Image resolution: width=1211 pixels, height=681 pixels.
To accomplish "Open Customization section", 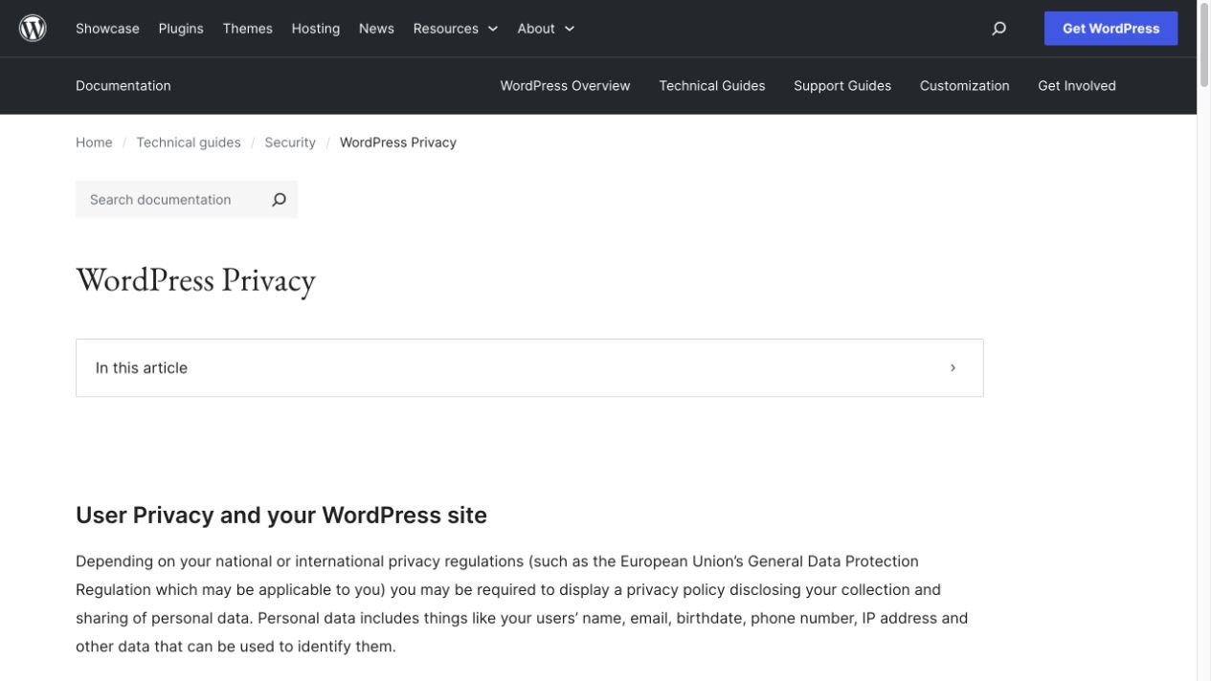I will (964, 86).
